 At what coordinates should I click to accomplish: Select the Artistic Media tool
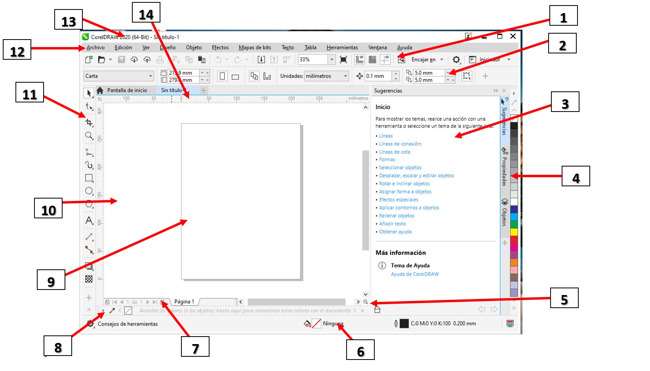pos(89,165)
